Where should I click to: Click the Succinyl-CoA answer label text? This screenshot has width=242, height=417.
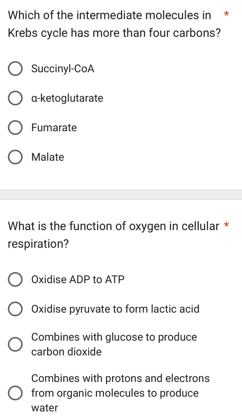tap(63, 68)
